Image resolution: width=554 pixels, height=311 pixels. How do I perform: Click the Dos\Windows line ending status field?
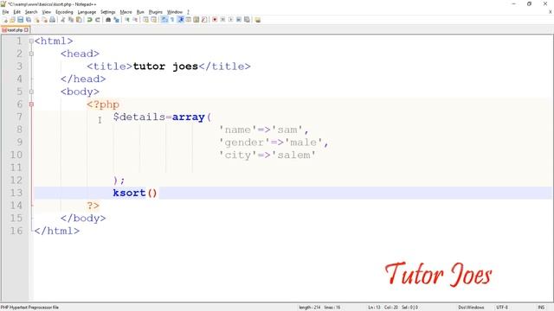[471, 308]
